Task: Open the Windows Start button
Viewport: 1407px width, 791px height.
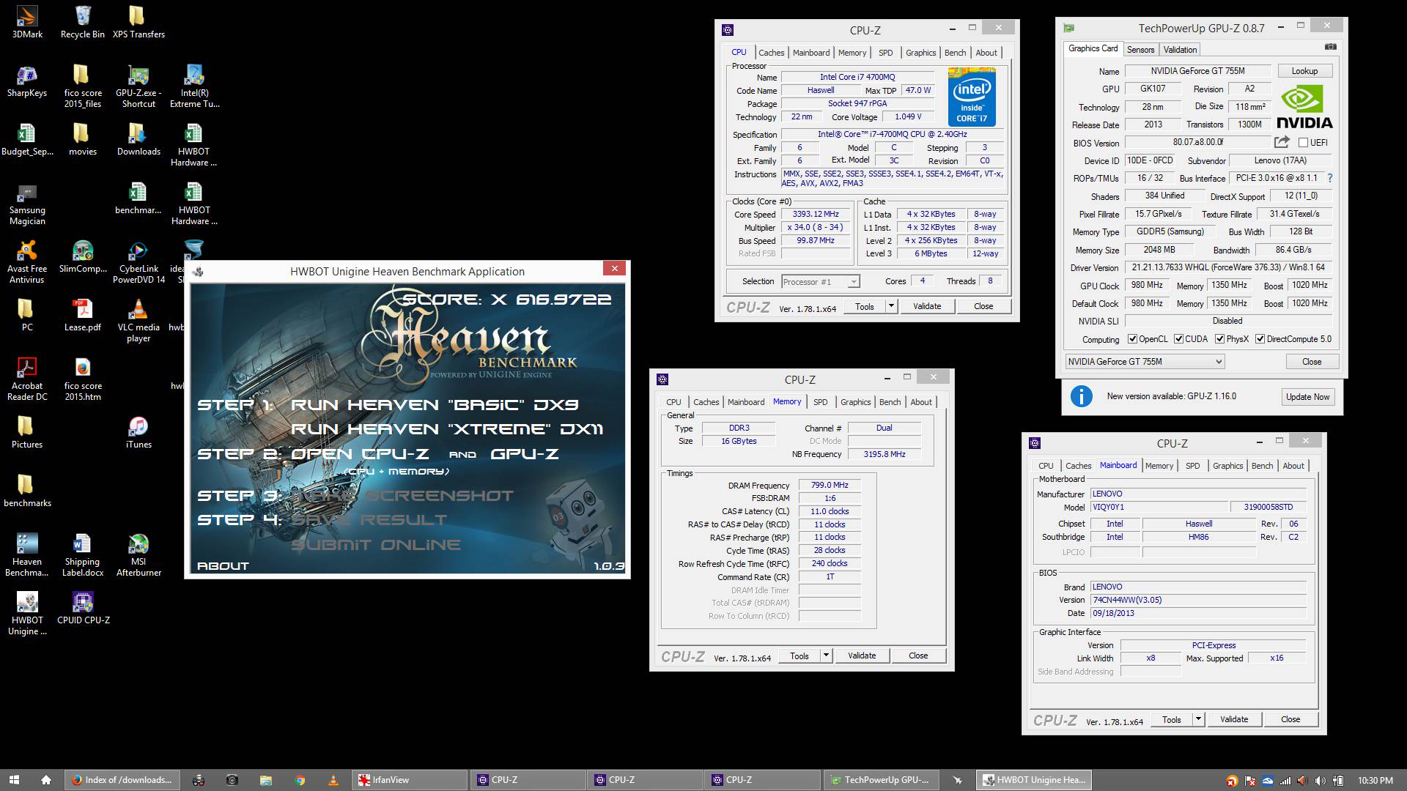Action: tap(14, 780)
